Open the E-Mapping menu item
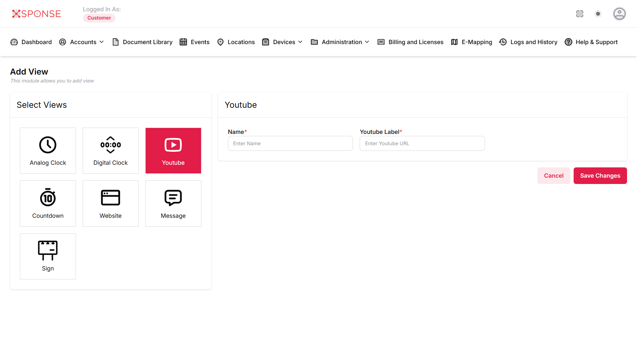This screenshot has width=637, height=358. coord(472,42)
